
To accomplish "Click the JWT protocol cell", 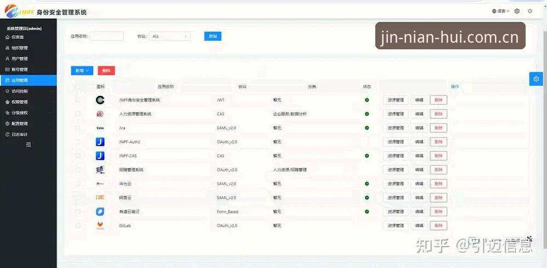I will click(221, 100).
